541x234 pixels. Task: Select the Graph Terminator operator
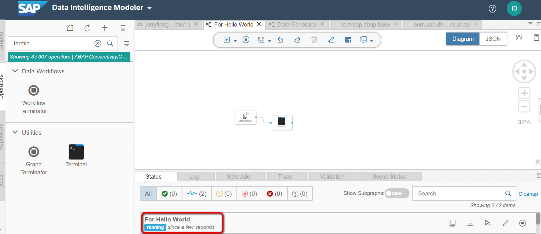point(34,160)
